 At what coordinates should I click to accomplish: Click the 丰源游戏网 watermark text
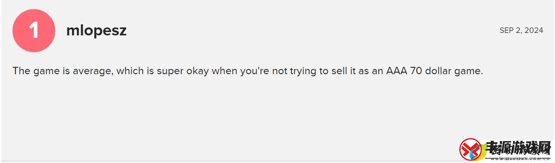click(518, 148)
